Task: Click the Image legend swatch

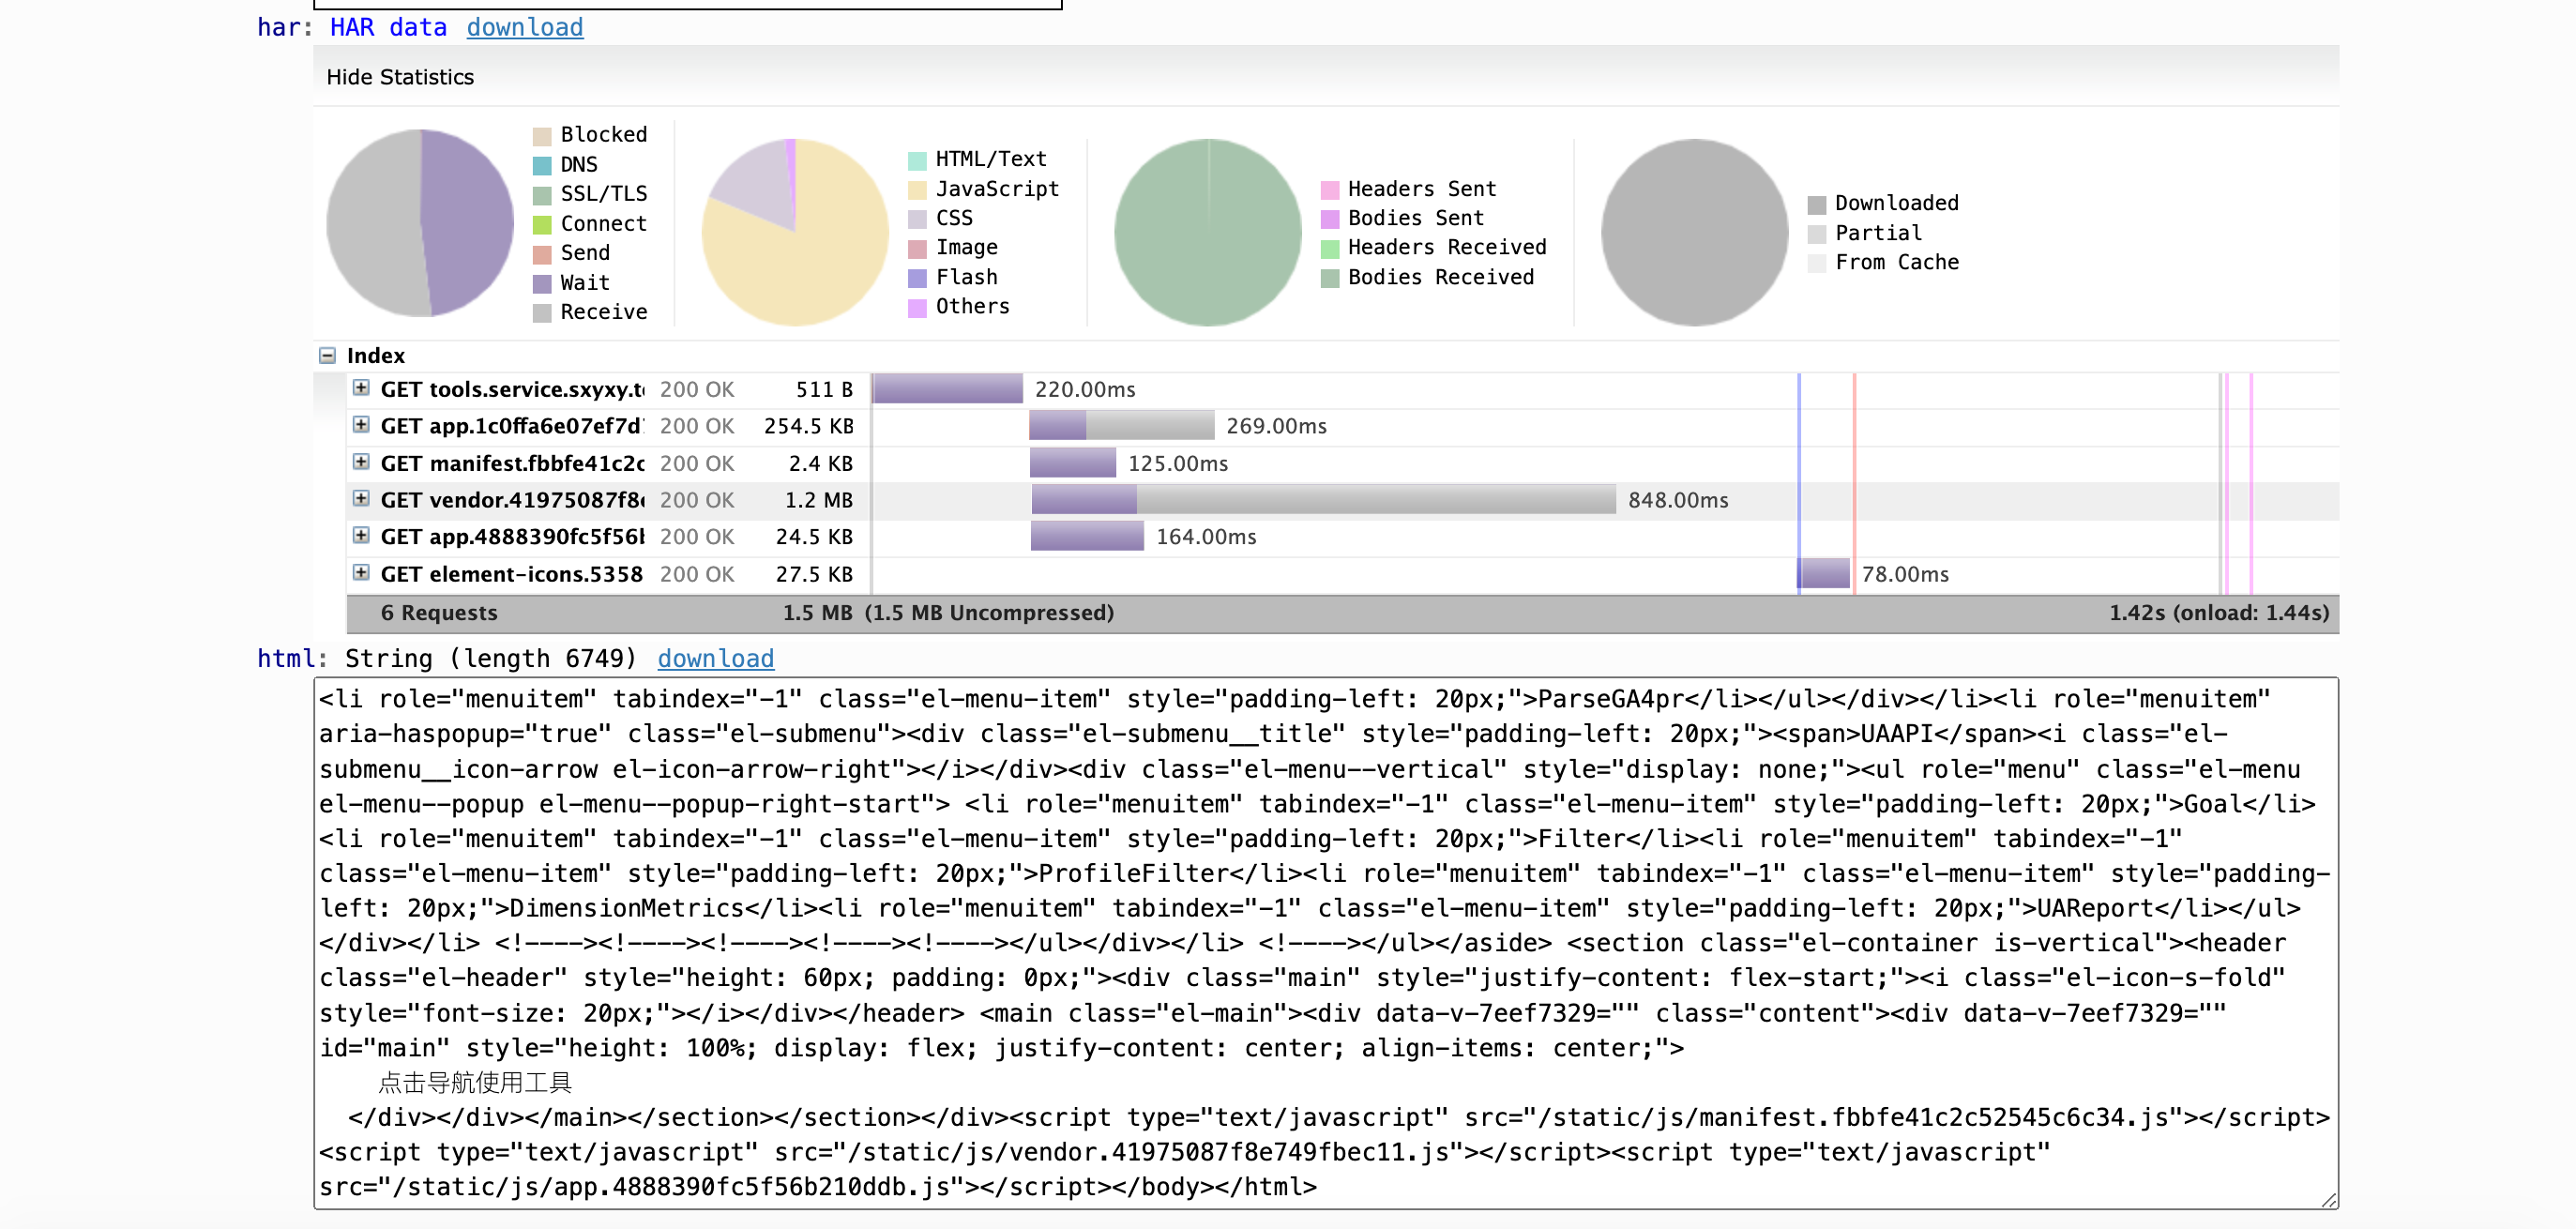Action: (x=917, y=249)
